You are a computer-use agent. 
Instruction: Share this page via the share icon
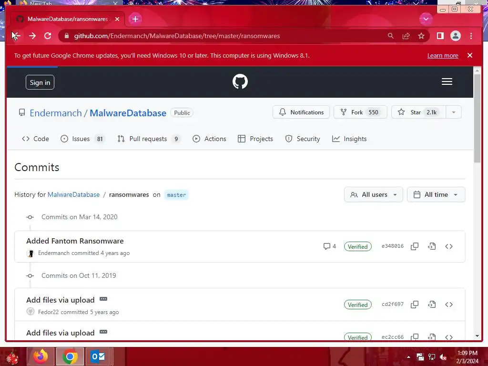pyautogui.click(x=406, y=36)
